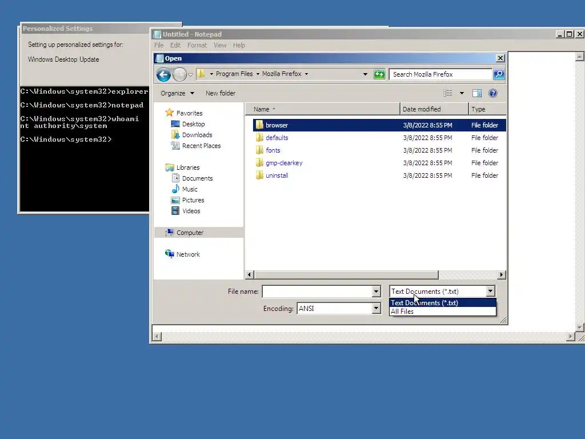Expand the Program Files breadcrumb arrow
The height and width of the screenshot is (439, 585).
[x=258, y=74]
